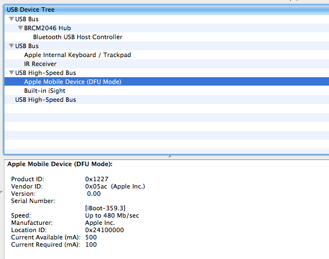The width and height of the screenshot is (329, 259).
Task: Click the Version value 0.00
Action: [94, 194]
